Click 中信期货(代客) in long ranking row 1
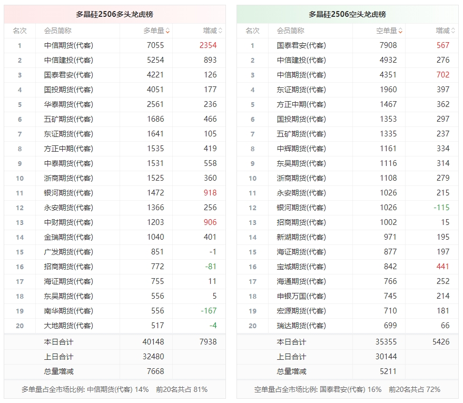463x403 pixels. (x=68, y=45)
